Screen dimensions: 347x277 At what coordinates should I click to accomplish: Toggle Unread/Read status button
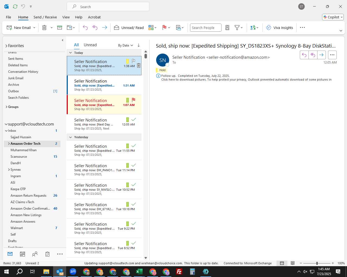[x=129, y=28]
